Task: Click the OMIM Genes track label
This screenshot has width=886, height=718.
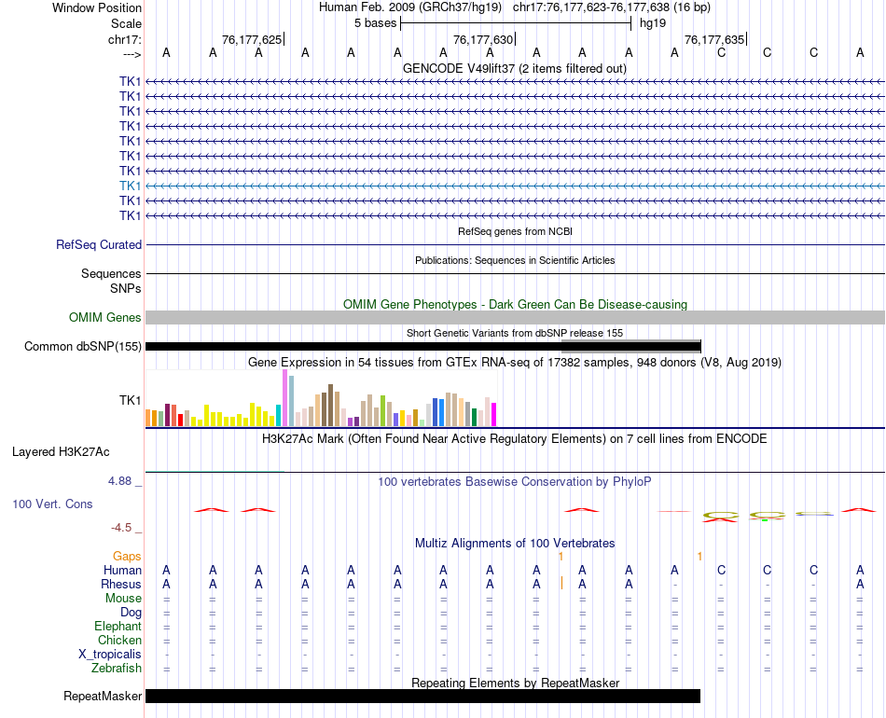Action: point(105,317)
